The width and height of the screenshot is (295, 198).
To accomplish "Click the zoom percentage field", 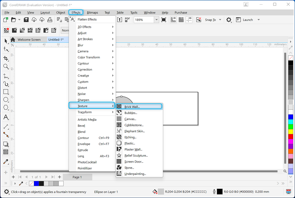I will [144, 20].
